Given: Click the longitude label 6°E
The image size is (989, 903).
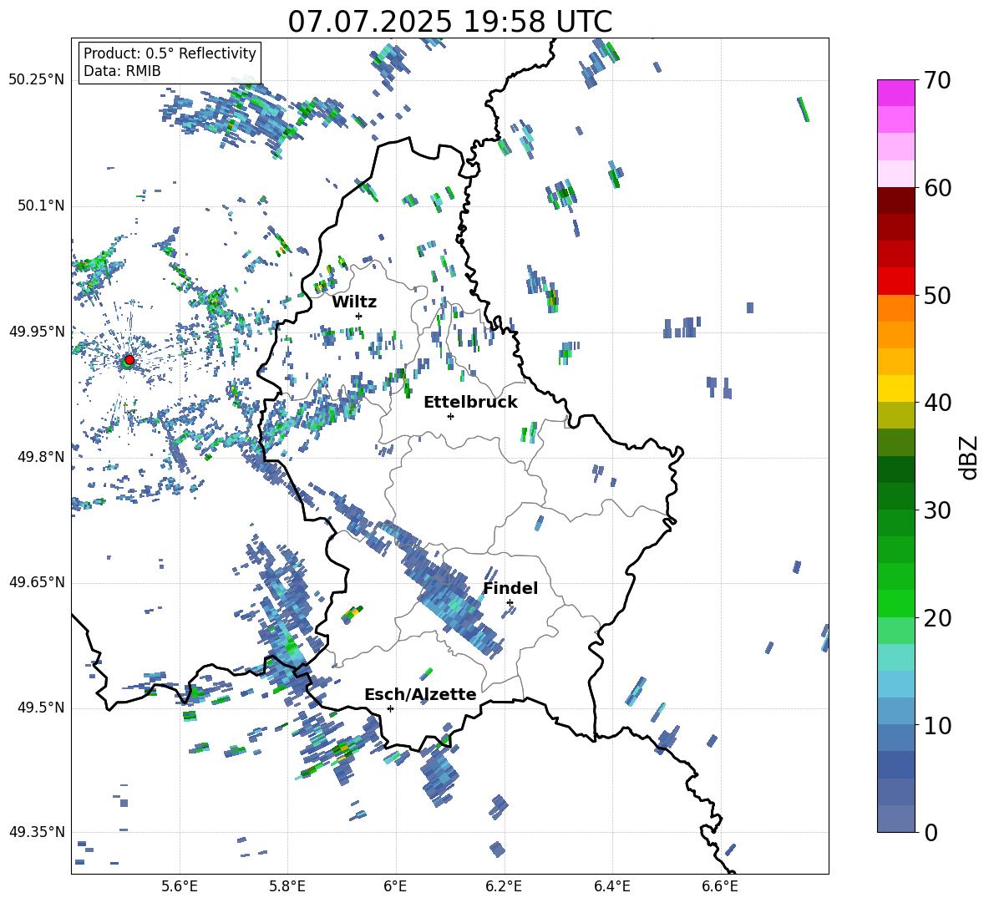Looking at the screenshot, I should pos(395,886).
